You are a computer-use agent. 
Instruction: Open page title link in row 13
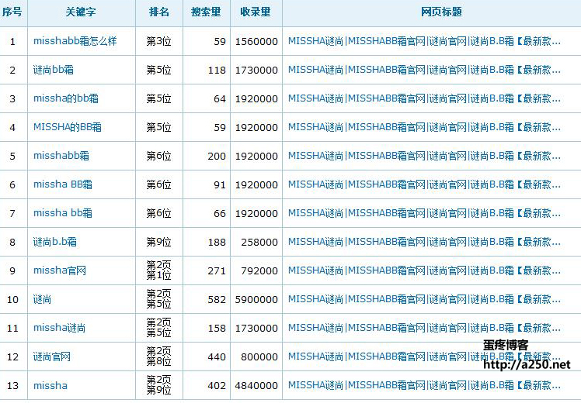(424, 385)
